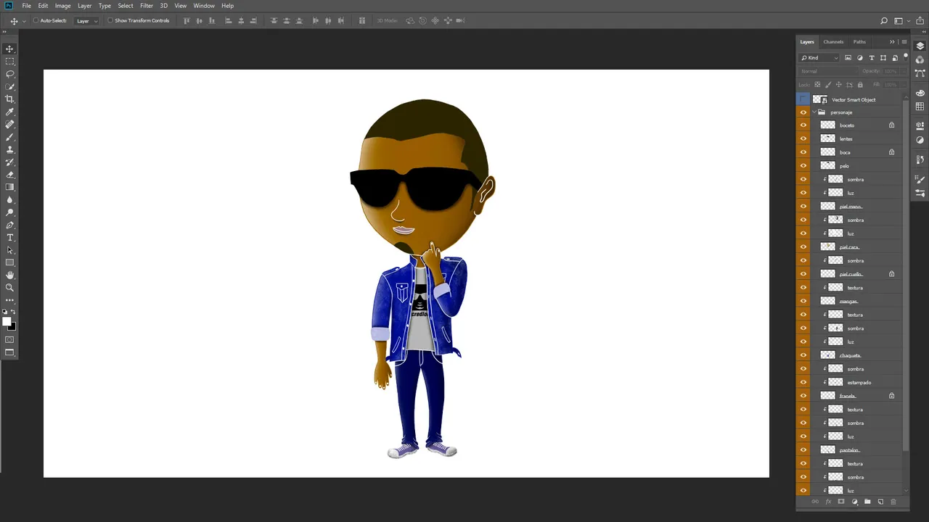Select the Clone Stamp tool
The image size is (929, 522).
coord(9,149)
